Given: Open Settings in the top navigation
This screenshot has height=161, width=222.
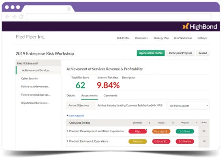Looking at the screenshot, I should [x=202, y=38].
